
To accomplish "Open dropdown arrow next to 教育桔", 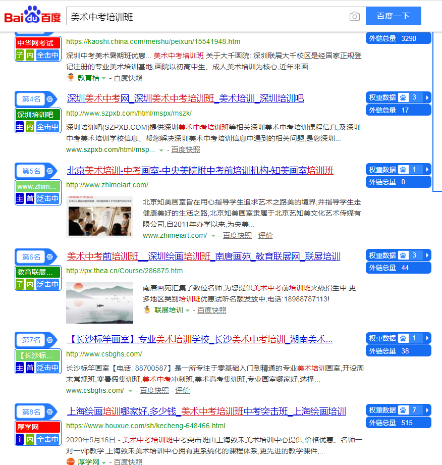I will click(x=104, y=78).
